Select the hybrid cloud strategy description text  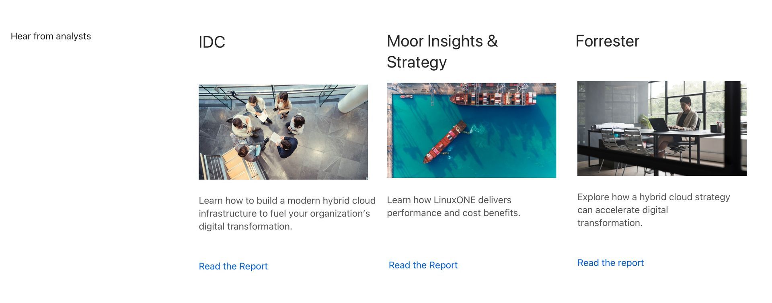coord(654,210)
